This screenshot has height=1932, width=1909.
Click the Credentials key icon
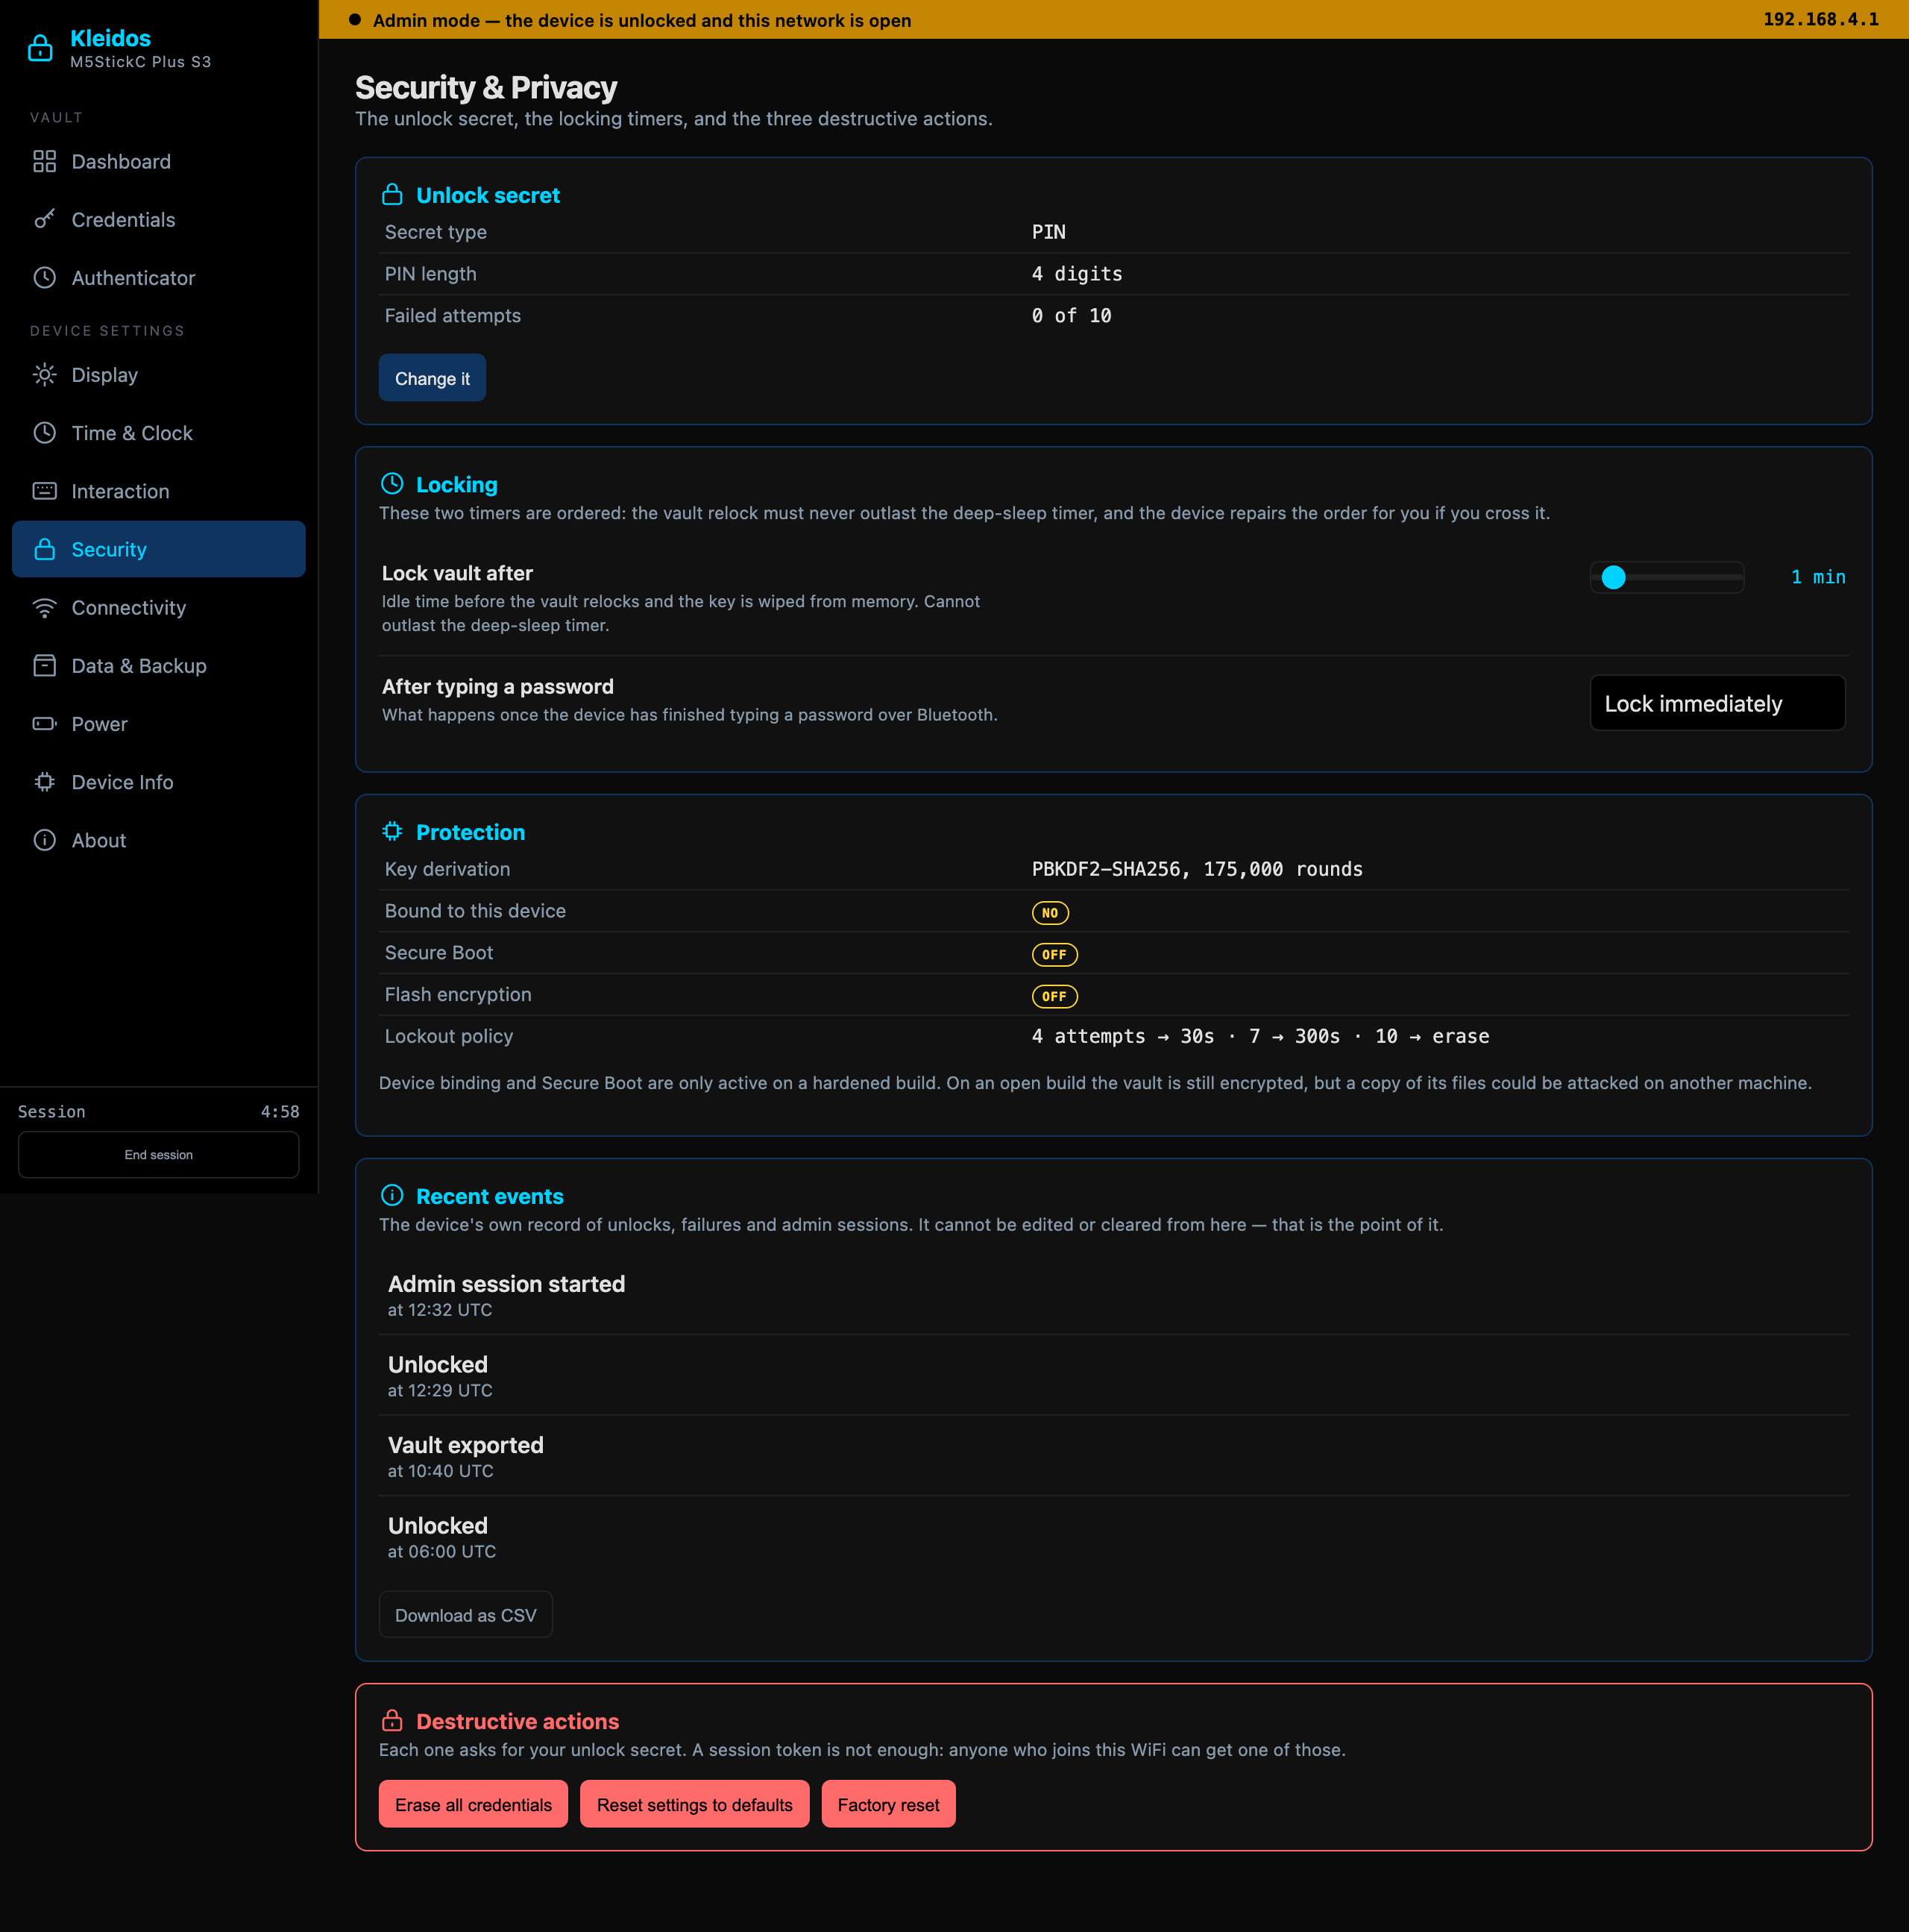click(44, 219)
